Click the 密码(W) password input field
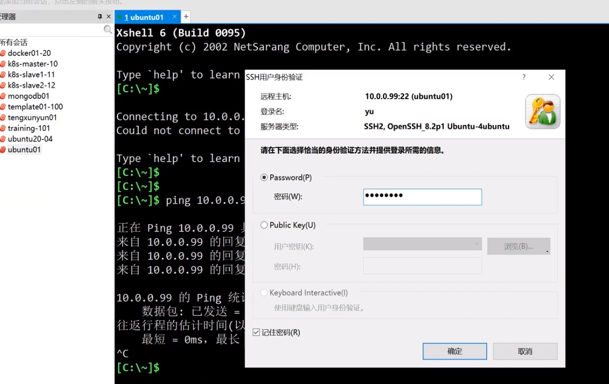Viewport: 609px width, 384px height. coord(422,196)
